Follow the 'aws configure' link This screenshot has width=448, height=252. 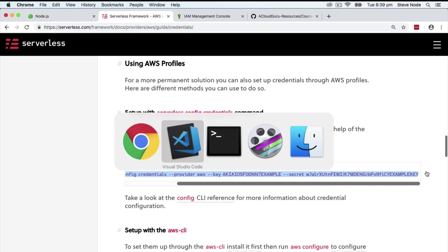click(309, 247)
